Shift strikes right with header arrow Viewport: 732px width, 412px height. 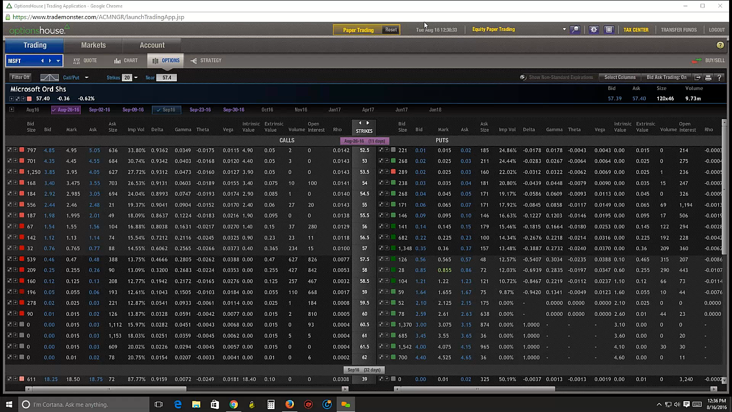click(x=368, y=123)
